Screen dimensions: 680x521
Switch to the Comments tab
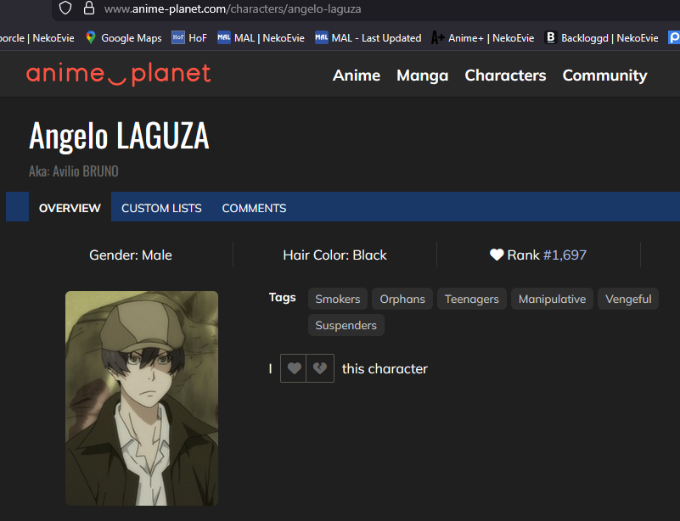coord(254,208)
